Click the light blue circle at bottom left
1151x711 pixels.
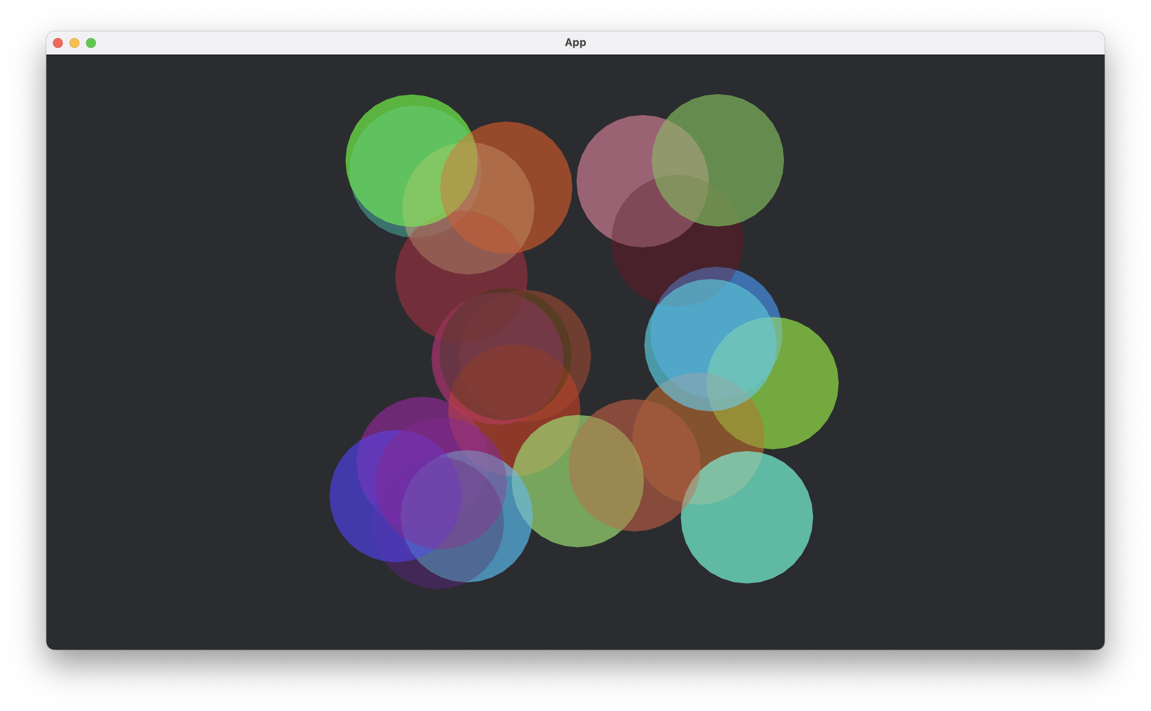(x=515, y=531)
